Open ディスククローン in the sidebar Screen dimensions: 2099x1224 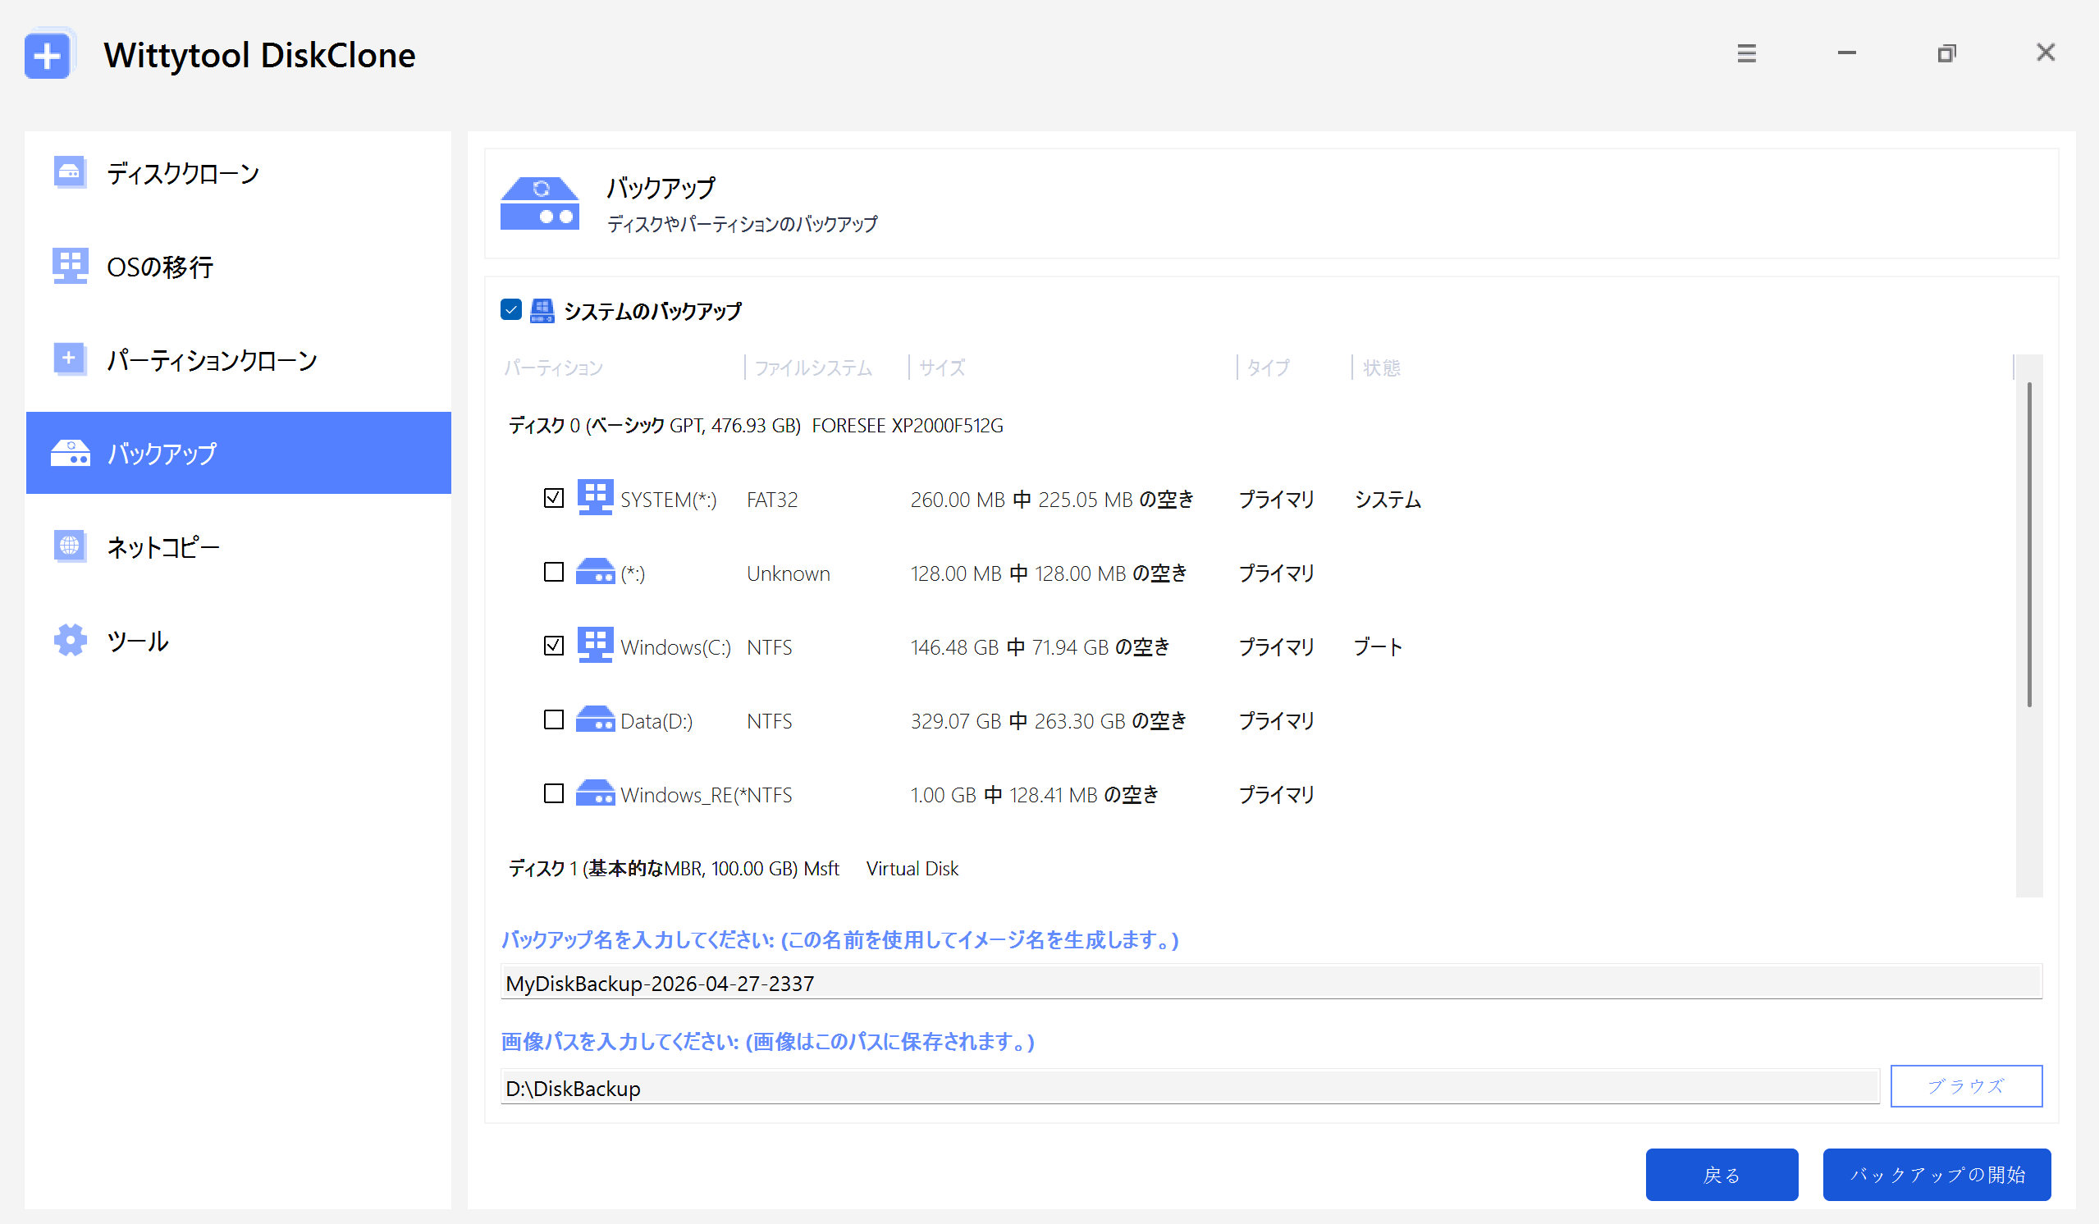238,173
